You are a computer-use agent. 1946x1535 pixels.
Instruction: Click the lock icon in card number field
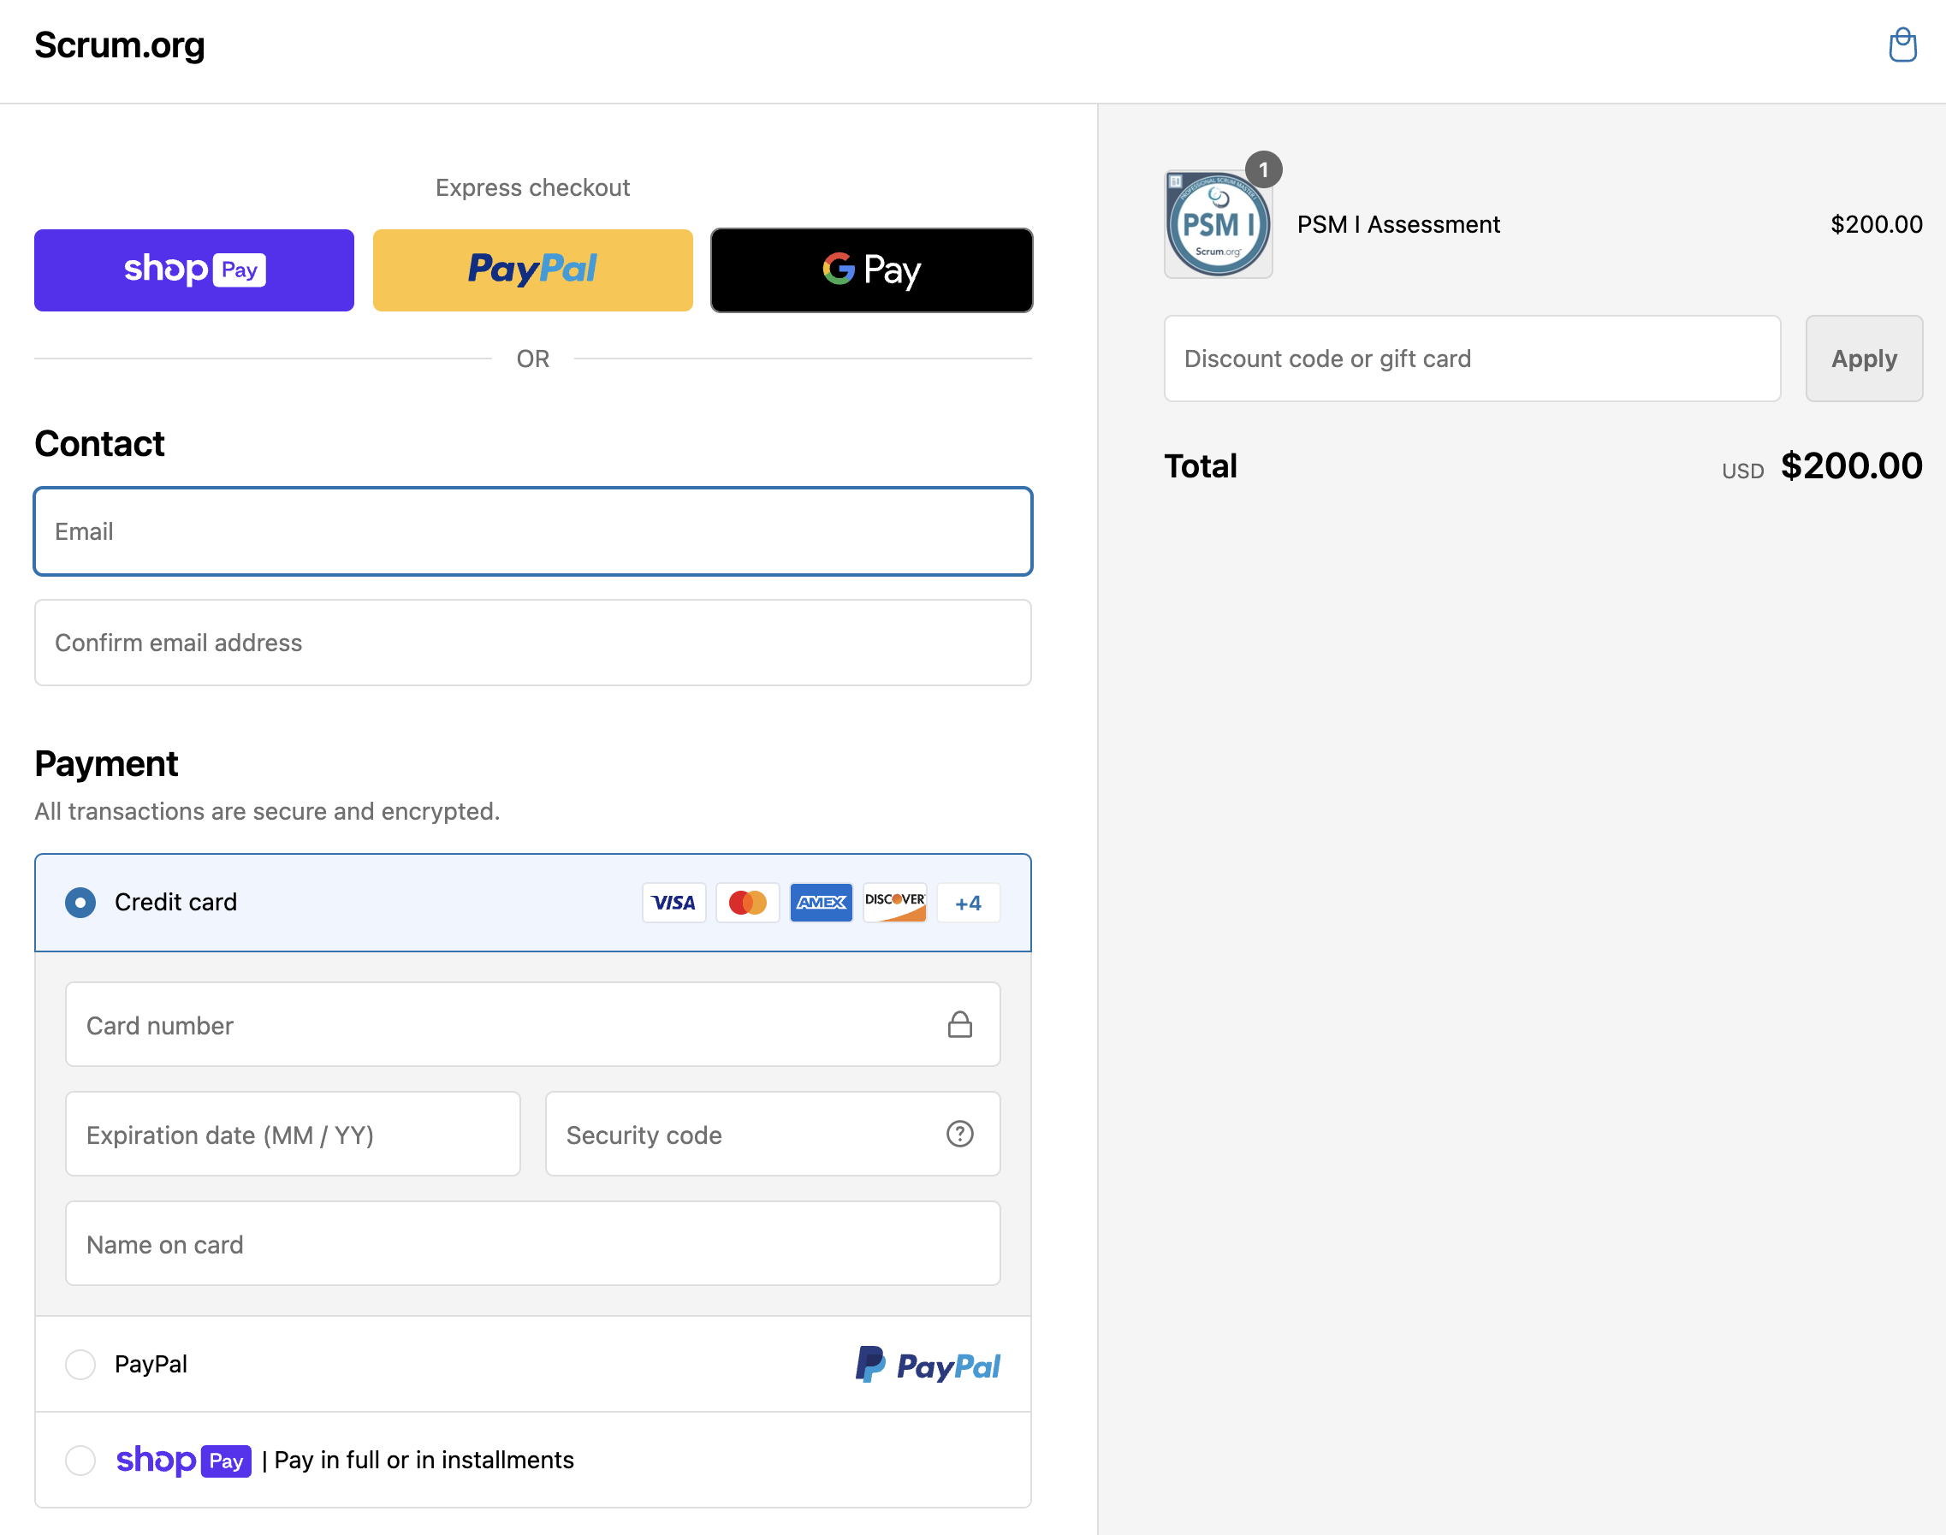click(959, 1024)
